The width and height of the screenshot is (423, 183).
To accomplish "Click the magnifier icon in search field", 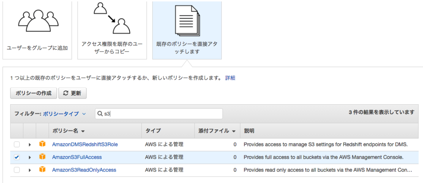I will (x=100, y=114).
